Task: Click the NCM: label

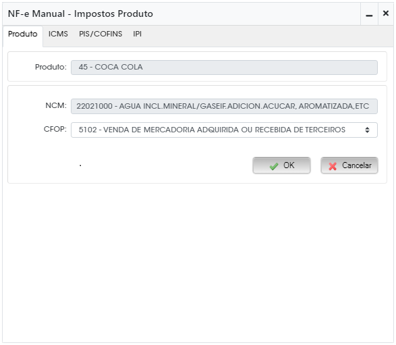Action: click(x=56, y=105)
